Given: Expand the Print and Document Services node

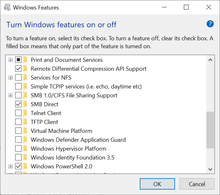Looking at the screenshot, I should click(10, 60).
